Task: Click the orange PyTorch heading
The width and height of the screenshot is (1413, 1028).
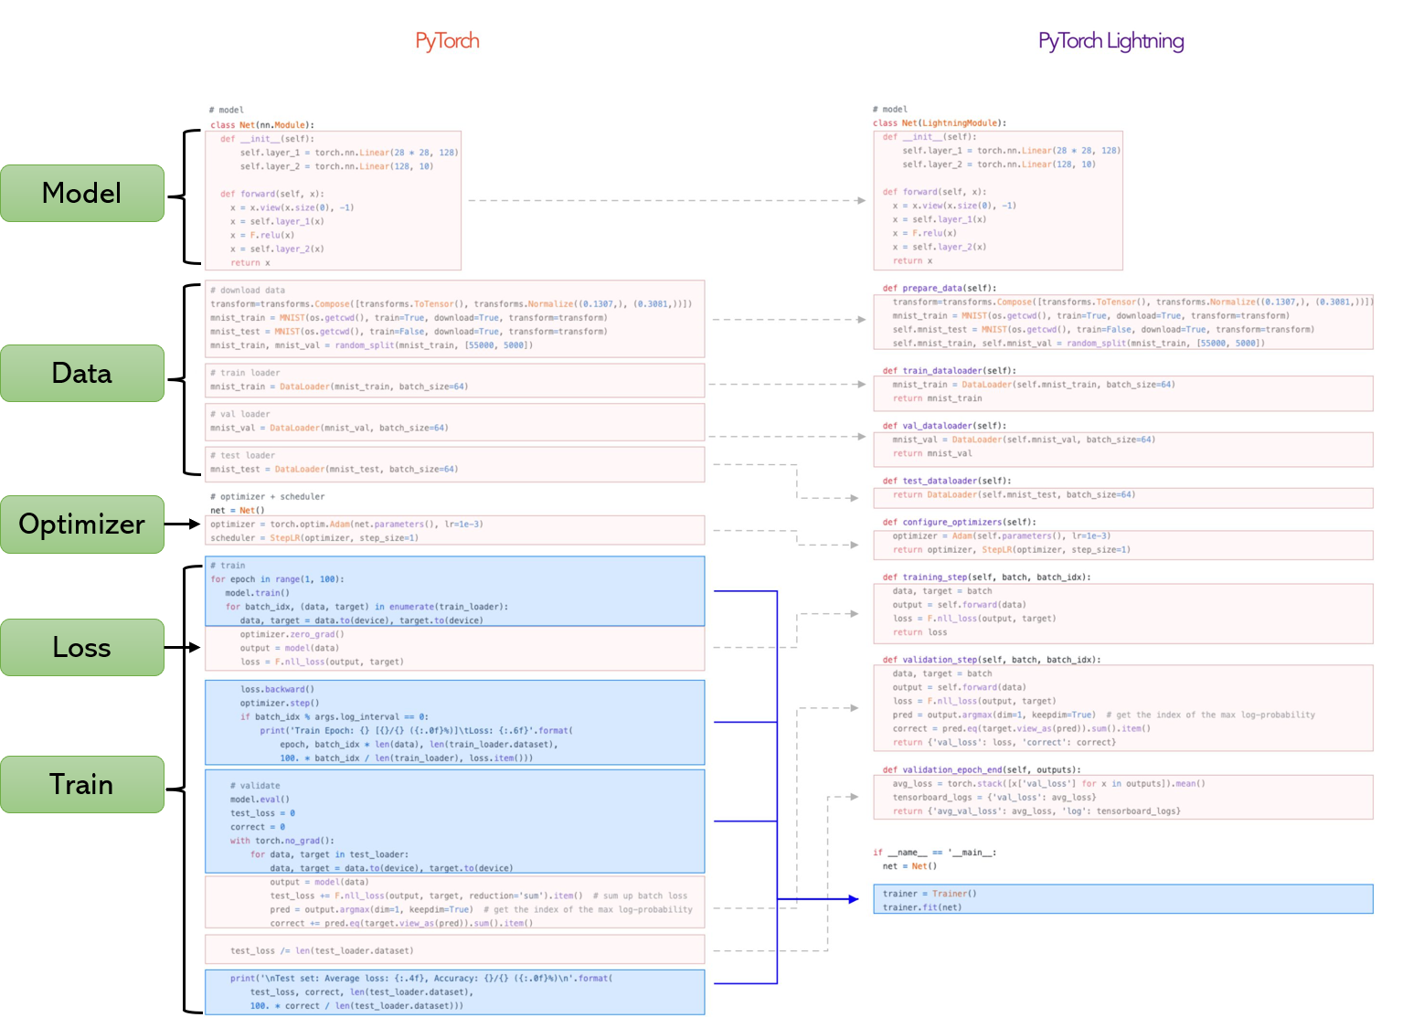Action: click(447, 41)
